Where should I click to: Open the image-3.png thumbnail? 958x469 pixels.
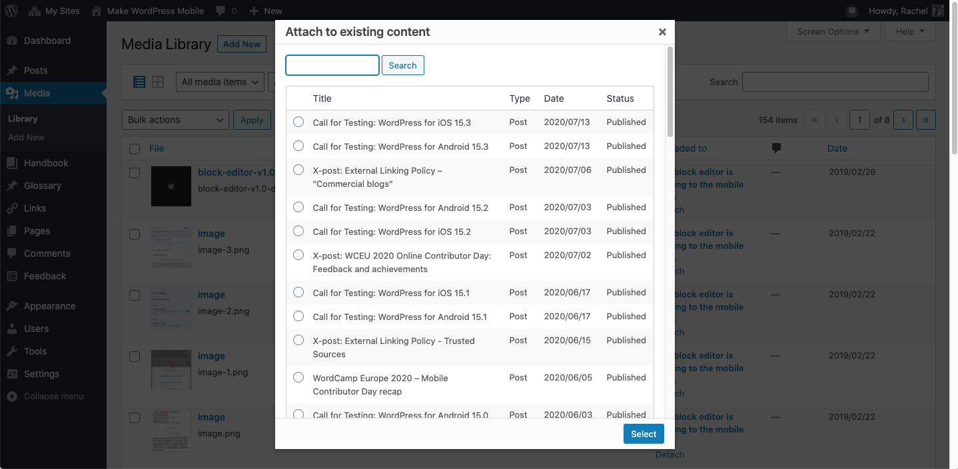[x=171, y=247]
